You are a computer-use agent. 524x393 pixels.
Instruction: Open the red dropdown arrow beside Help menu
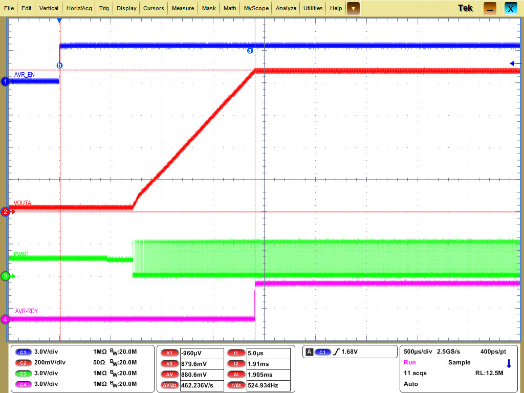point(353,8)
